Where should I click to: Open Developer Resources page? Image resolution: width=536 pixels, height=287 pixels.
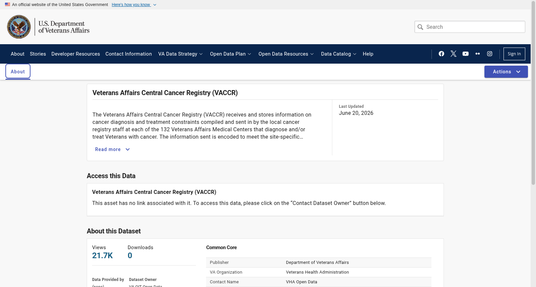point(76,54)
